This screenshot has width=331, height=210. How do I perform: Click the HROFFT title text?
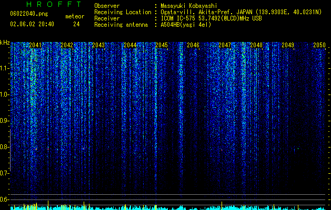coord(54,4)
